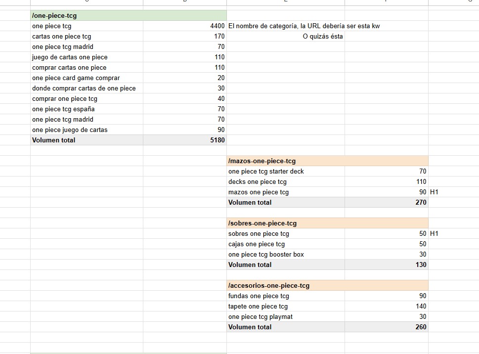Select the /one-piece-tcg header cell
Viewport: 479px width, 354px height.
[129, 16]
